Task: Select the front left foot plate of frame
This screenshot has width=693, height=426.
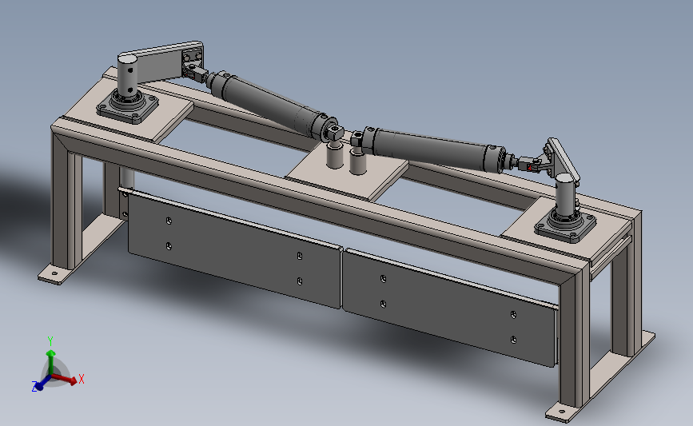Action: (x=54, y=274)
